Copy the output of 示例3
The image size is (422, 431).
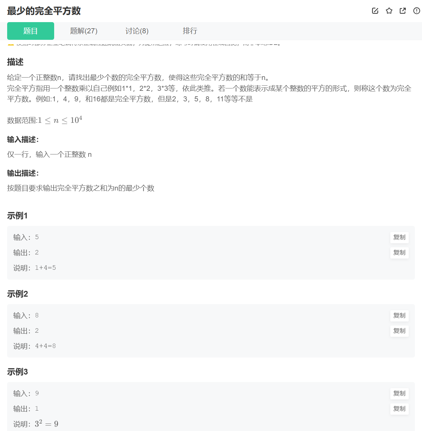399,409
